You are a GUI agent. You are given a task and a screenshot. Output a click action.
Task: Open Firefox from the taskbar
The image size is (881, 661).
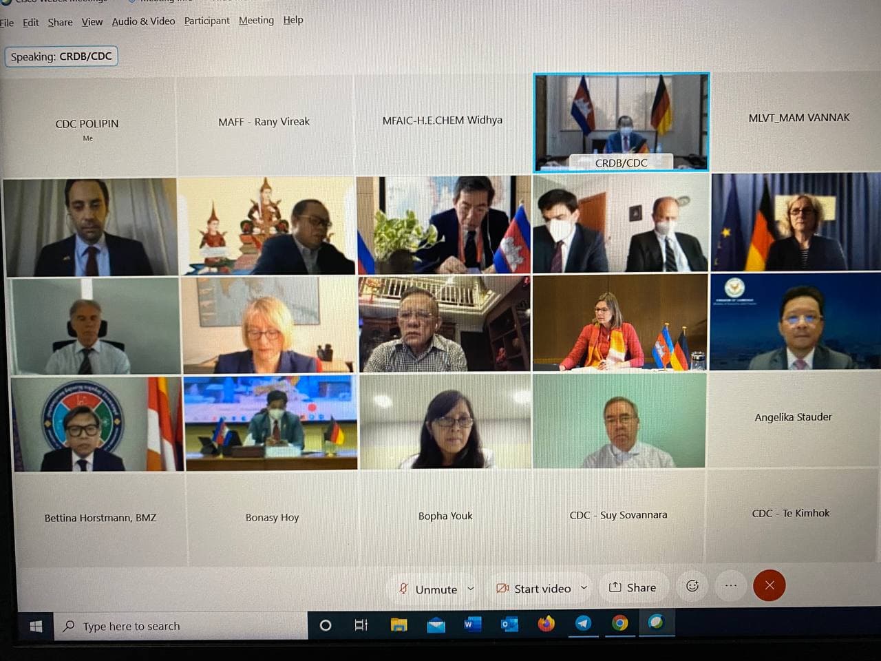546,624
